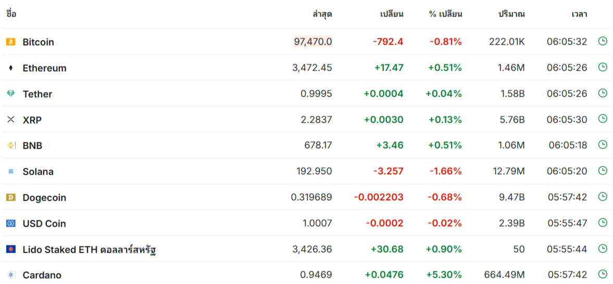Click the Tether gem logo icon
This screenshot has width=613, height=284.
10,94
